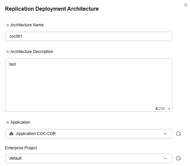The height and width of the screenshot is (166, 190).
Task: Open the Application:COC-CDR combo box
Action: click(89, 134)
